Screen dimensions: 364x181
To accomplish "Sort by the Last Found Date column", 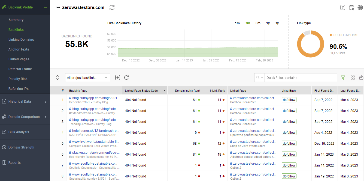I will pos(351,91).
